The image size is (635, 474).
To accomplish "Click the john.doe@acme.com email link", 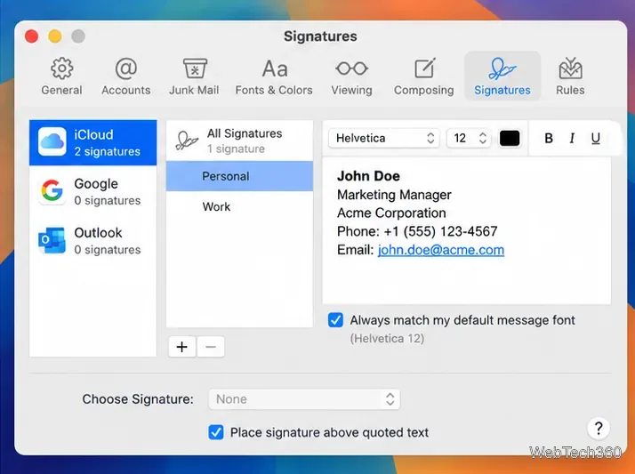I will pos(441,250).
